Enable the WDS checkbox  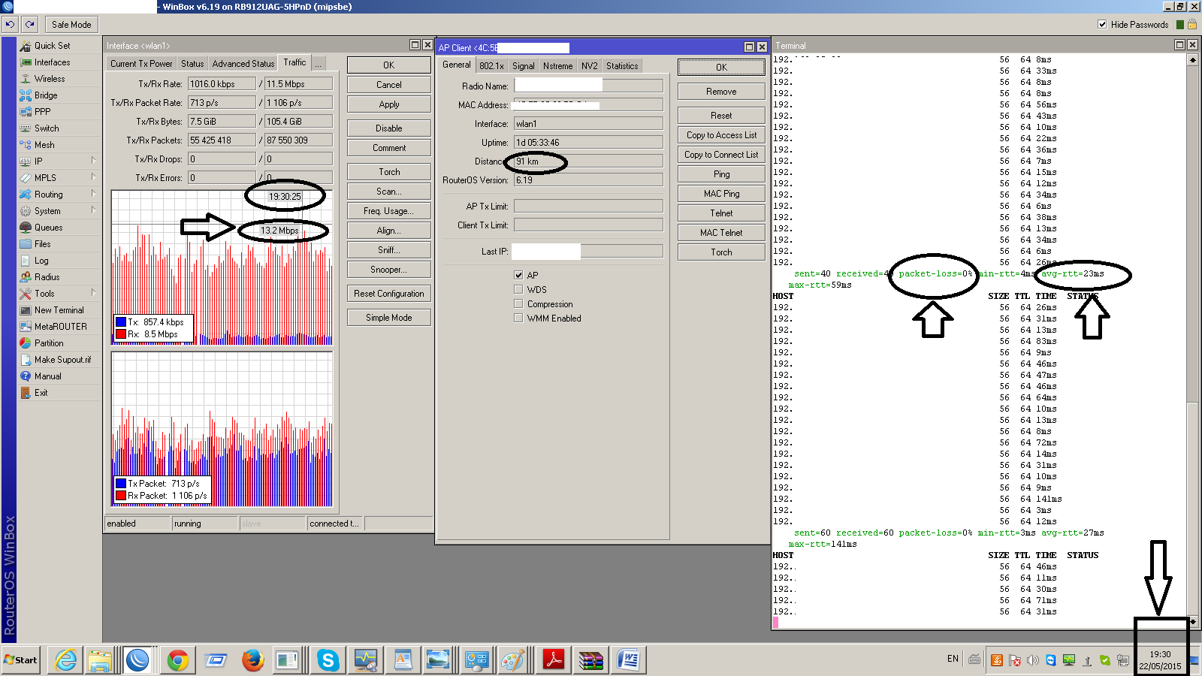point(518,289)
